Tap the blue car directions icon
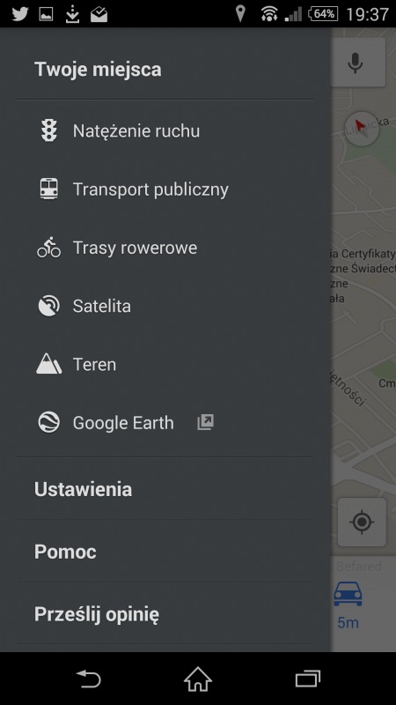Image resolution: width=396 pixels, height=705 pixels. [x=348, y=593]
